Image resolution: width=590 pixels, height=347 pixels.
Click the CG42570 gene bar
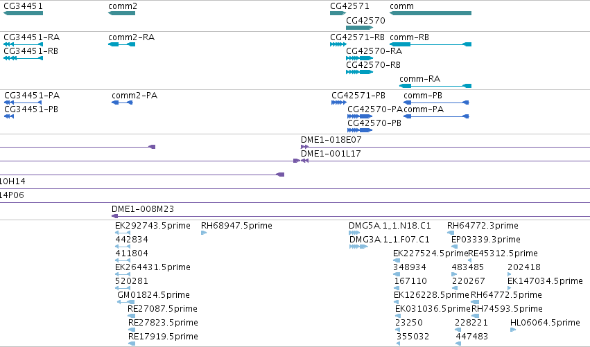coord(360,28)
